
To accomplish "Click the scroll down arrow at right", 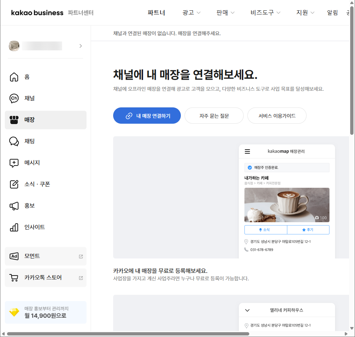I will pyautogui.click(x=352, y=328).
